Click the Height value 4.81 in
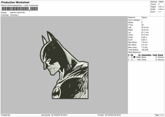 (161, 7)
